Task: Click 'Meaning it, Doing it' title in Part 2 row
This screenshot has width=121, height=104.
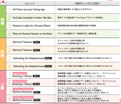Action: (23, 84)
